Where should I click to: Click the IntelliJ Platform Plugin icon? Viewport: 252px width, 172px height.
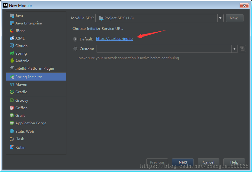pos(12,68)
